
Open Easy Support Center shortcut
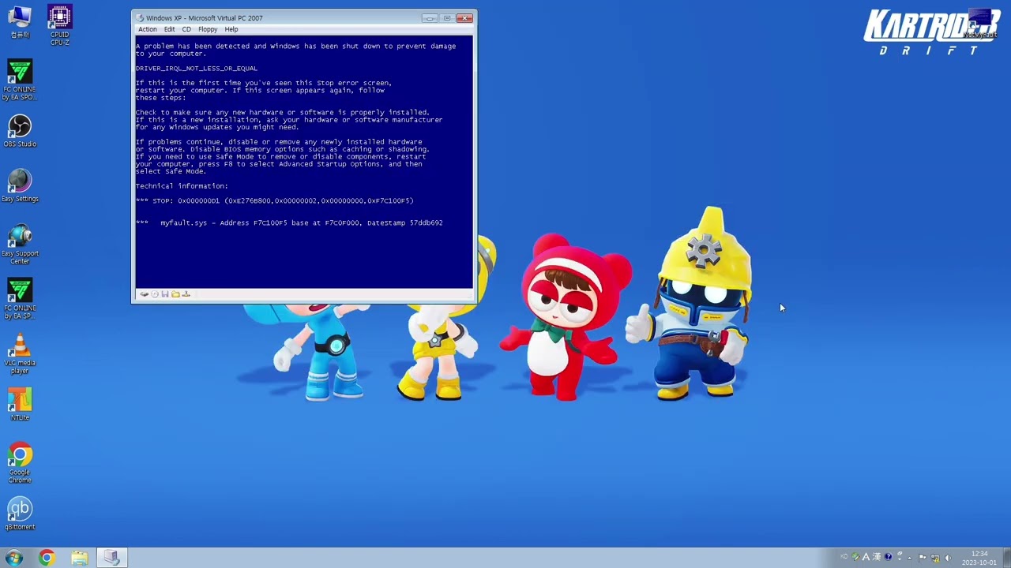(x=20, y=245)
